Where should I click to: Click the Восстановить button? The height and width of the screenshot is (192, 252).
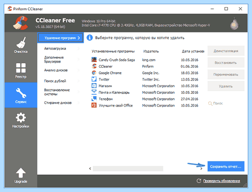coord(226,62)
